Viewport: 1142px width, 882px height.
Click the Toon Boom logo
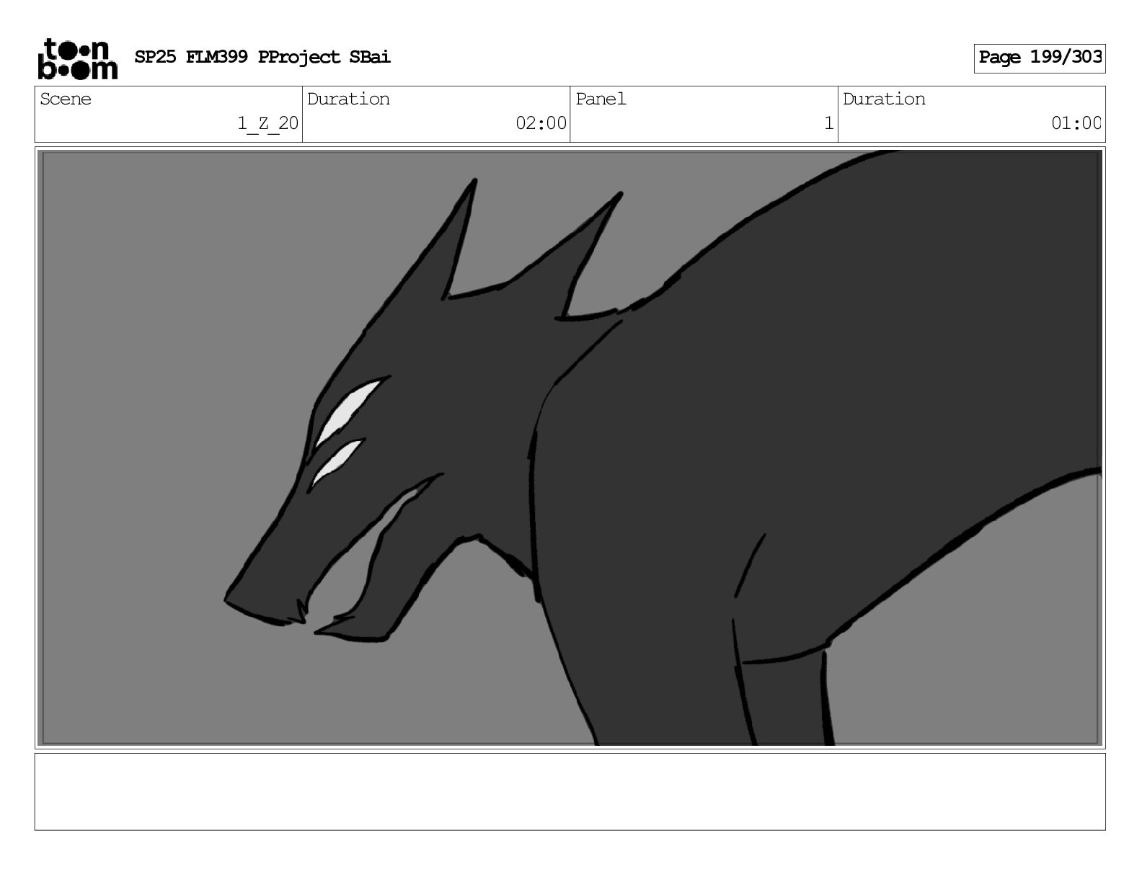(x=77, y=58)
